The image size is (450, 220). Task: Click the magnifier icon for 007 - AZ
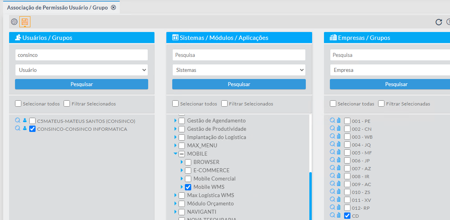tap(333, 168)
